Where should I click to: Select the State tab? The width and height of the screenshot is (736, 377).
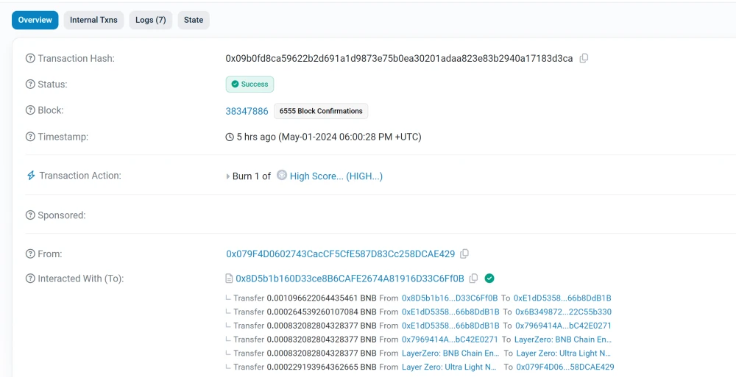[194, 20]
